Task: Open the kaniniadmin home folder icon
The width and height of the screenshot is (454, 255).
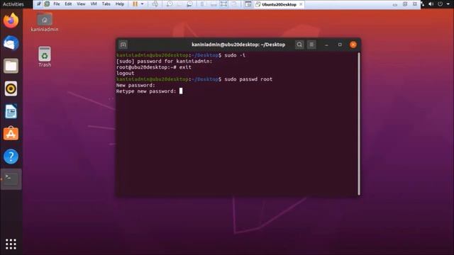Action: coord(45,22)
